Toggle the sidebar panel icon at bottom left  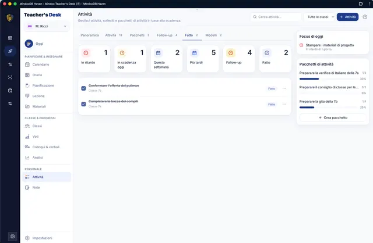13,237
